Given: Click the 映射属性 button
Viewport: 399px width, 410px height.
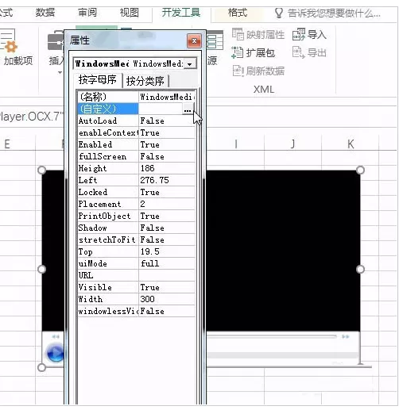Looking at the screenshot, I should (258, 34).
